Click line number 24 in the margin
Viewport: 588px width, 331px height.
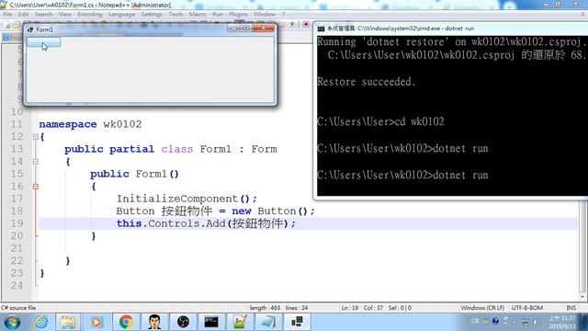point(17,286)
